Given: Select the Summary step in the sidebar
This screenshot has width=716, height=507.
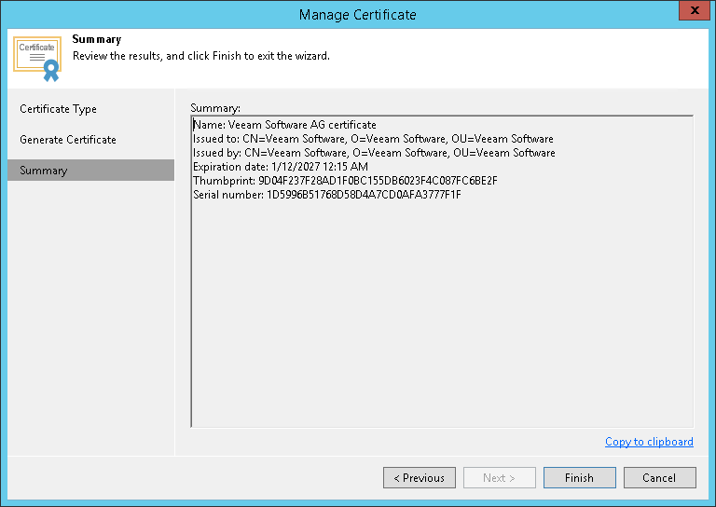Looking at the screenshot, I should 44,171.
